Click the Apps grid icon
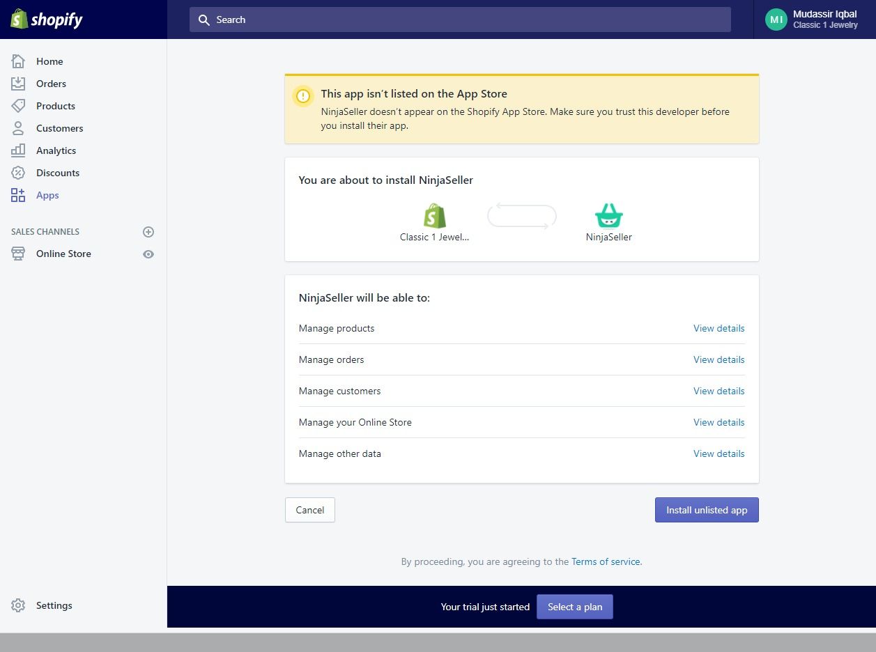Image resolution: width=876 pixels, height=652 pixels. point(18,195)
